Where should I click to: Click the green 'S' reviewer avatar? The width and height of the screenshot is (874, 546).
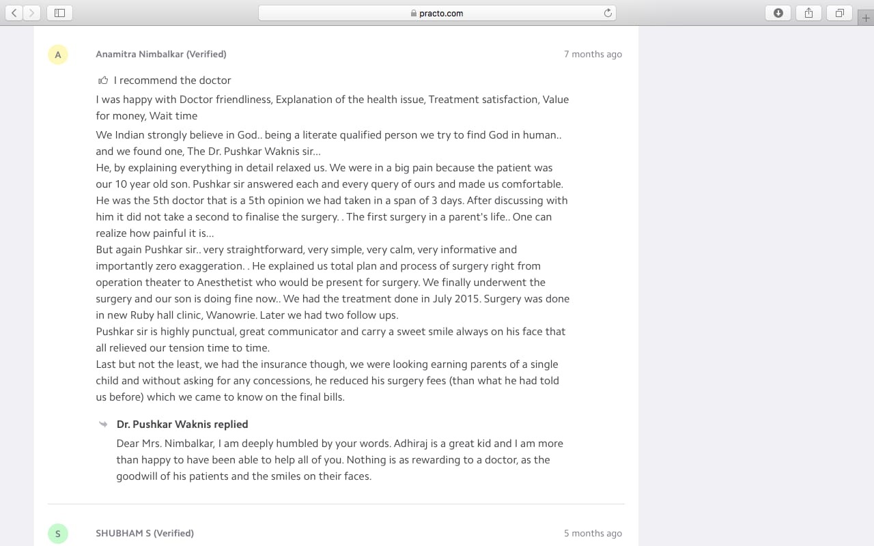point(58,534)
